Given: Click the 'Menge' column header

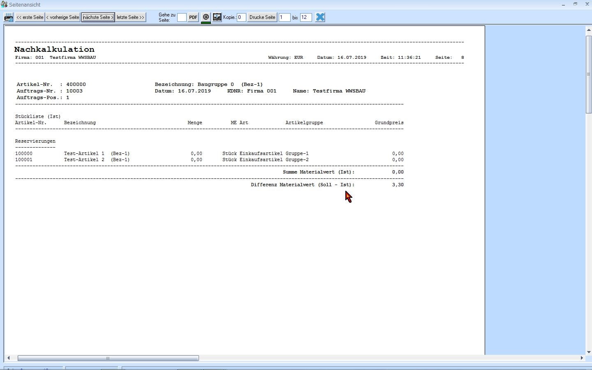Looking at the screenshot, I should click(x=195, y=123).
